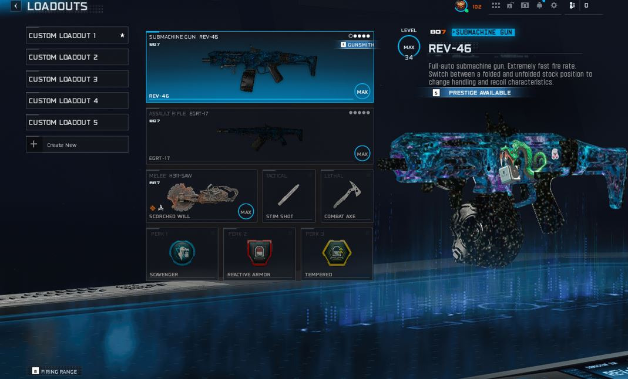Select the Tempered perk slot

click(337, 254)
